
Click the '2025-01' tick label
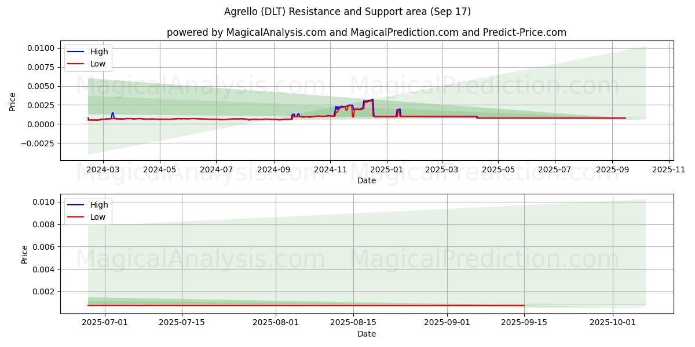tap(386, 169)
